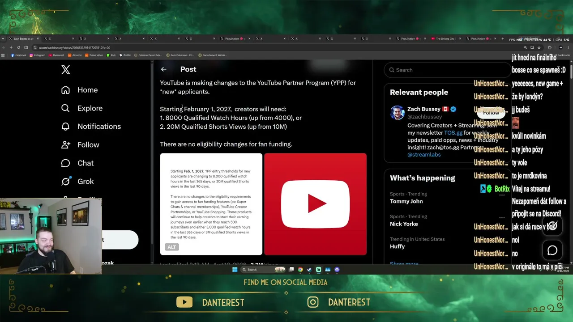The image size is (573, 322).
Task: Open Task View on the taskbar
Action: tap(291, 270)
